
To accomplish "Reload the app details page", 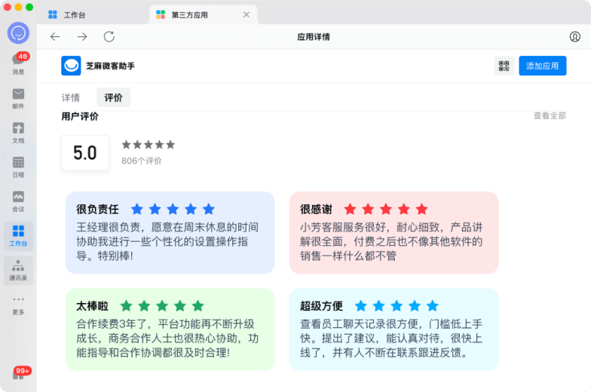I will click(109, 37).
